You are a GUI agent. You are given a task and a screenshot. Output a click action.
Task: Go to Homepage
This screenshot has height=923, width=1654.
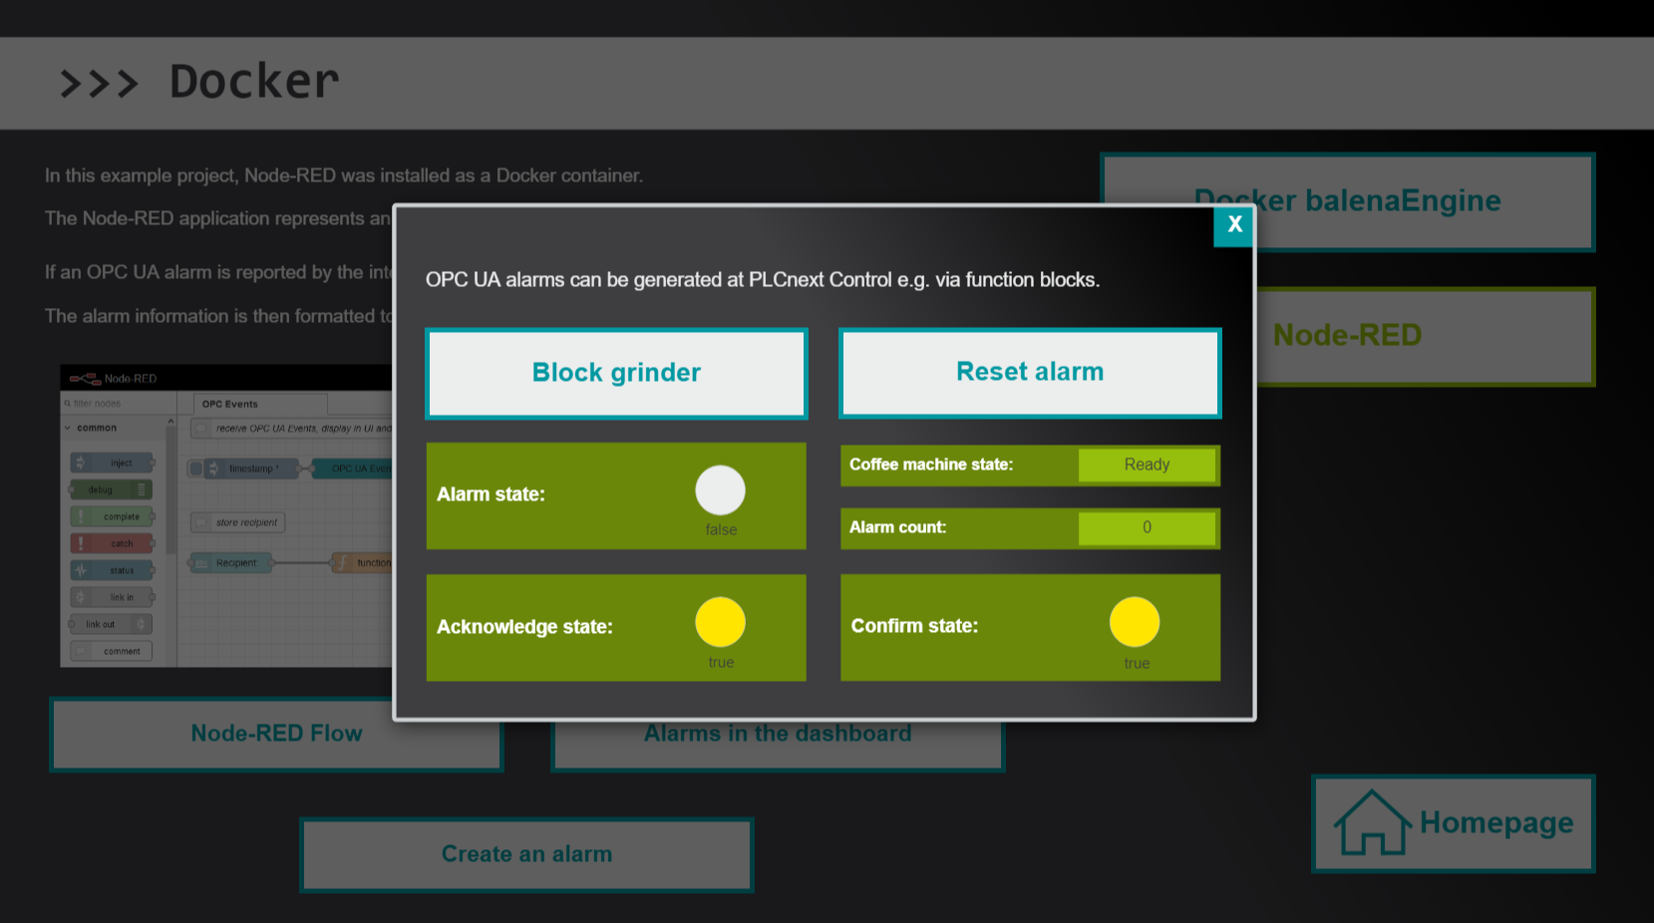1454,823
